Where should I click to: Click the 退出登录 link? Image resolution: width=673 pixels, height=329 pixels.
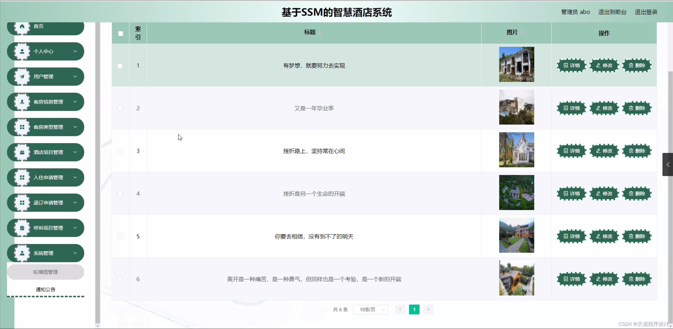646,12
